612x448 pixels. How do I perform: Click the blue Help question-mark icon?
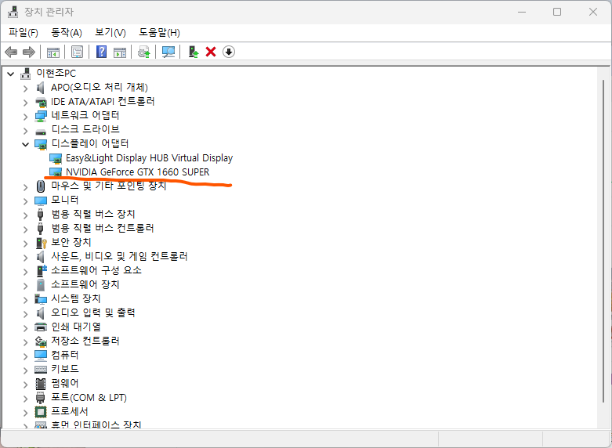tap(102, 52)
